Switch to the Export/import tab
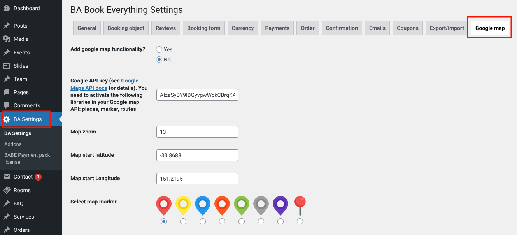The width and height of the screenshot is (517, 235). click(447, 28)
